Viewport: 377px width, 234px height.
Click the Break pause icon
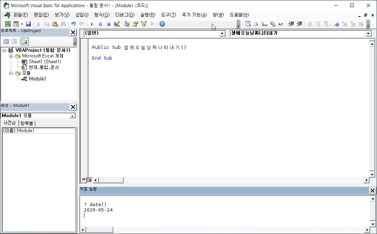pos(100,24)
